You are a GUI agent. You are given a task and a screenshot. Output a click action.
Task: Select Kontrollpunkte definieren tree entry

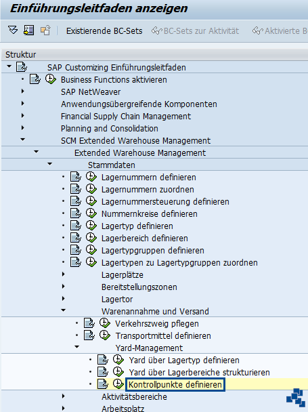click(175, 385)
